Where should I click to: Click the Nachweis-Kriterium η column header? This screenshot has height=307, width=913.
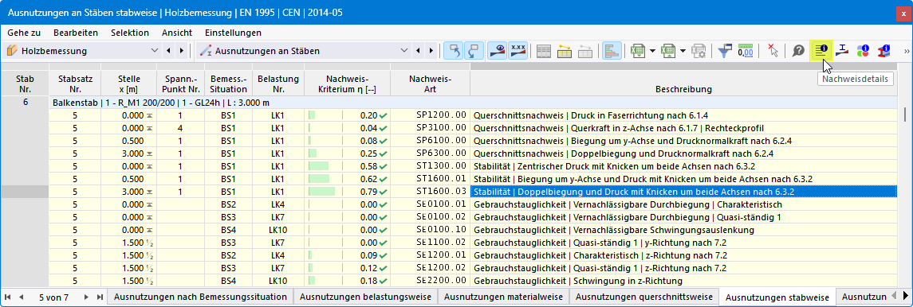pos(347,84)
